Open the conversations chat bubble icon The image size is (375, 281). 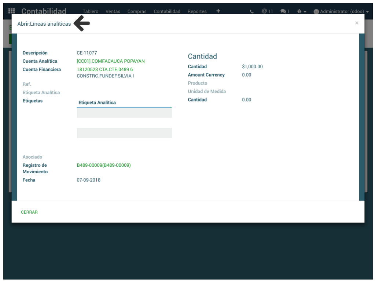coord(285,11)
